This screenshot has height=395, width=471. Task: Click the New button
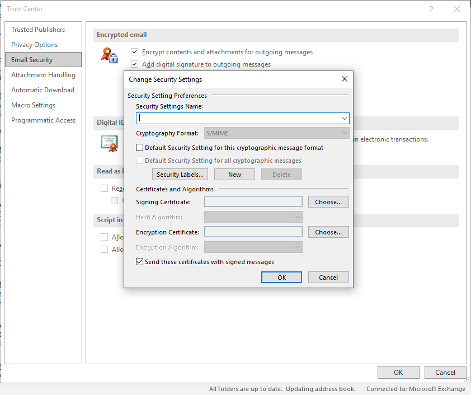pos(234,175)
